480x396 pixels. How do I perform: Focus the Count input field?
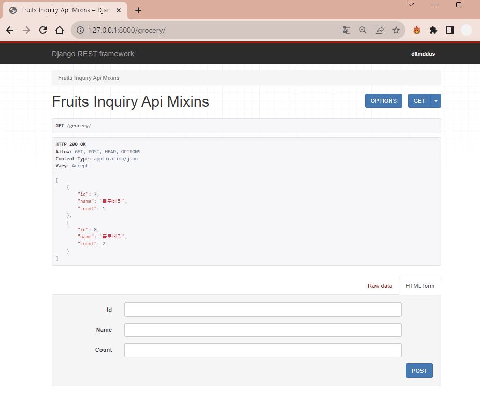[x=263, y=350]
